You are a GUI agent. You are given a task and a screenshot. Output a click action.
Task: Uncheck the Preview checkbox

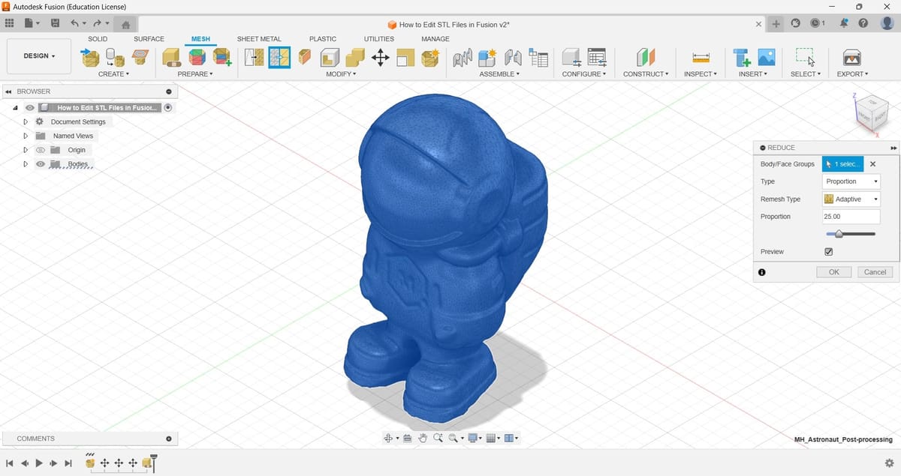click(x=829, y=252)
